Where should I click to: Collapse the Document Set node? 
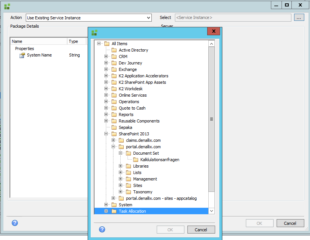click(120, 153)
